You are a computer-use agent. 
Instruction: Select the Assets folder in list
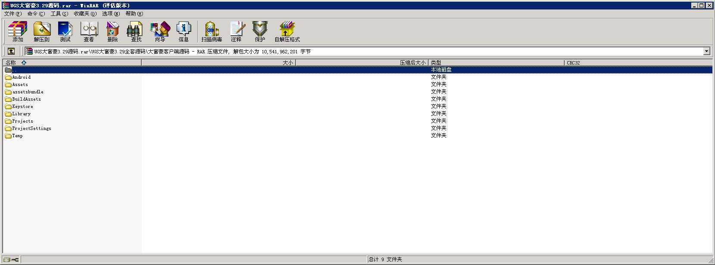pyautogui.click(x=20, y=85)
